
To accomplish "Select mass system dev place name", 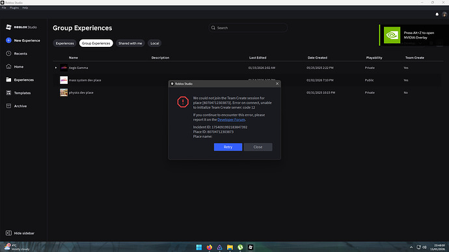I will 85,80.
